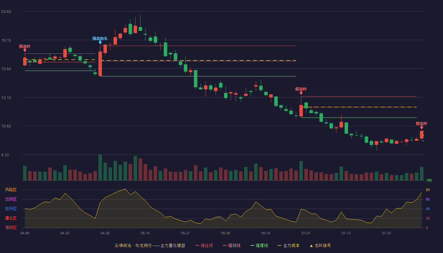Click the 07-01 date label
The height and width of the screenshot is (253, 443).
306,233
